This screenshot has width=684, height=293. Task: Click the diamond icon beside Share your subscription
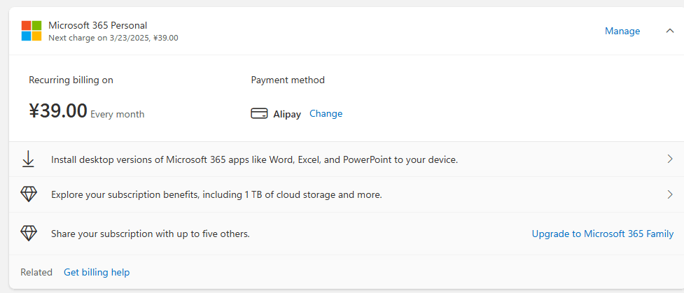pos(29,234)
